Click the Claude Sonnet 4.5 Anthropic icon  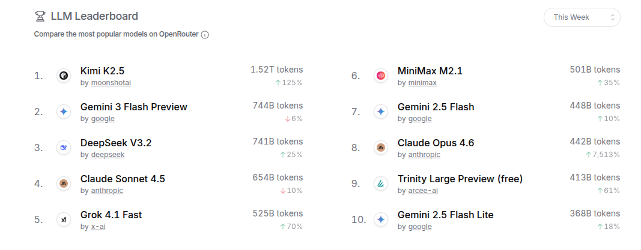(x=64, y=183)
